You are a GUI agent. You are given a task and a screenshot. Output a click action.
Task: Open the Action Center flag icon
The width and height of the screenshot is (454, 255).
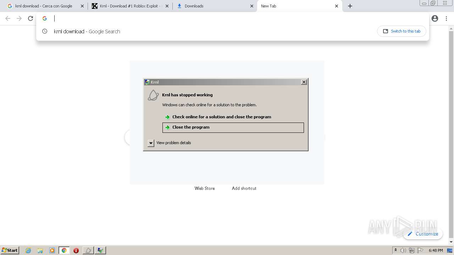(420, 250)
